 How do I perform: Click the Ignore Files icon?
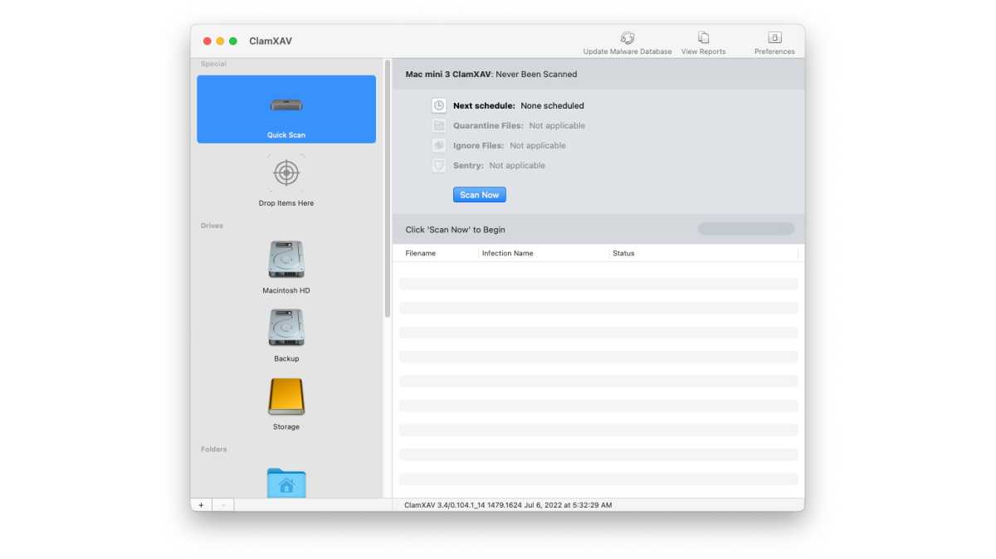pyautogui.click(x=439, y=145)
